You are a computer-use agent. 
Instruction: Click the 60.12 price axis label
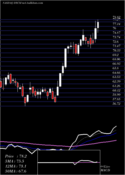pos(117,90)
